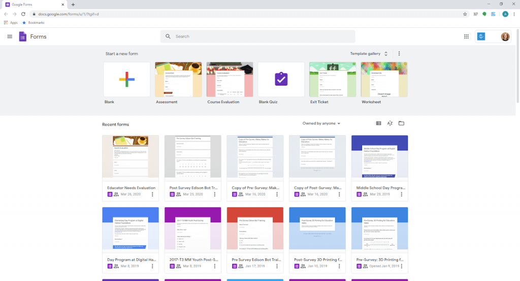Click the green browser extension icon
The width and height of the screenshot is (520, 281).
(484, 14)
